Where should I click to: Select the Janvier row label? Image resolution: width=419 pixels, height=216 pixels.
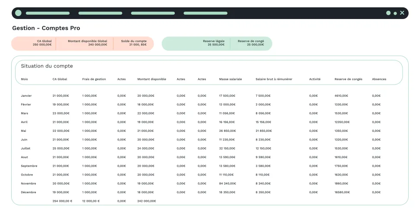tap(26, 96)
